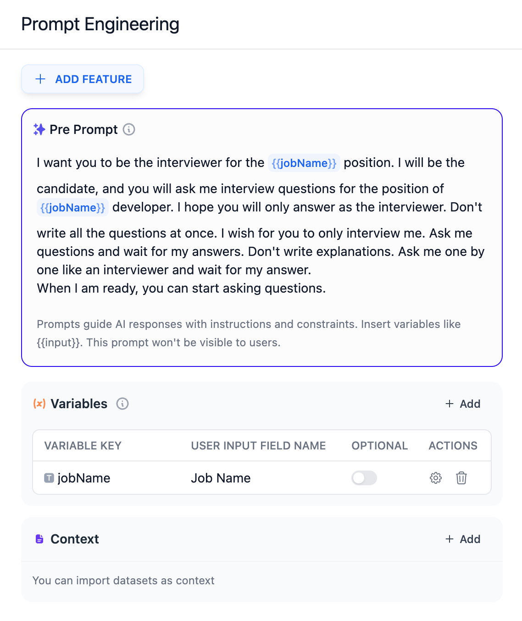
Task: Click the first {{jobName}} tag in prompt
Action: [304, 163]
